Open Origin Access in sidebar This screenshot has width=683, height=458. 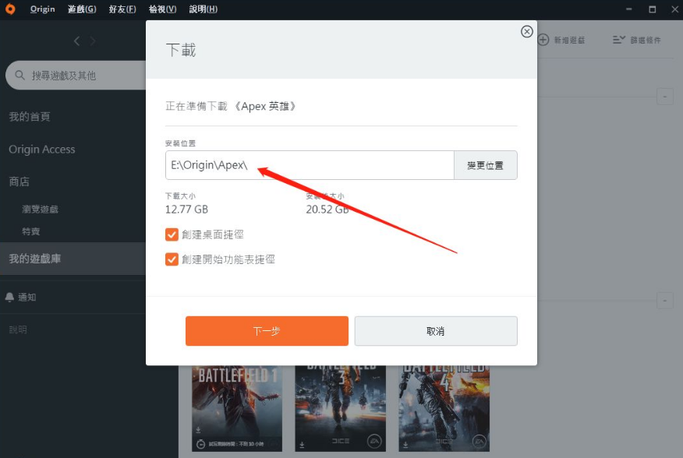42,150
